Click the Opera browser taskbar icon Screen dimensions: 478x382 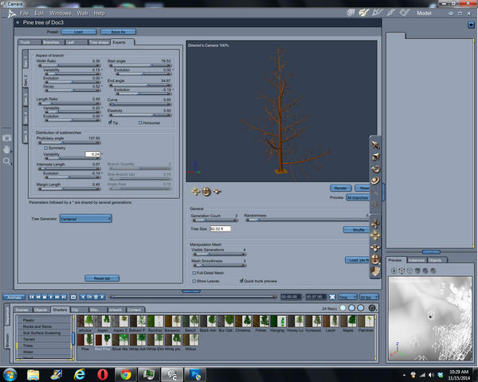pos(103,373)
